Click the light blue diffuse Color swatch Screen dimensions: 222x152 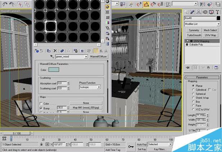pyautogui.click(x=54, y=70)
